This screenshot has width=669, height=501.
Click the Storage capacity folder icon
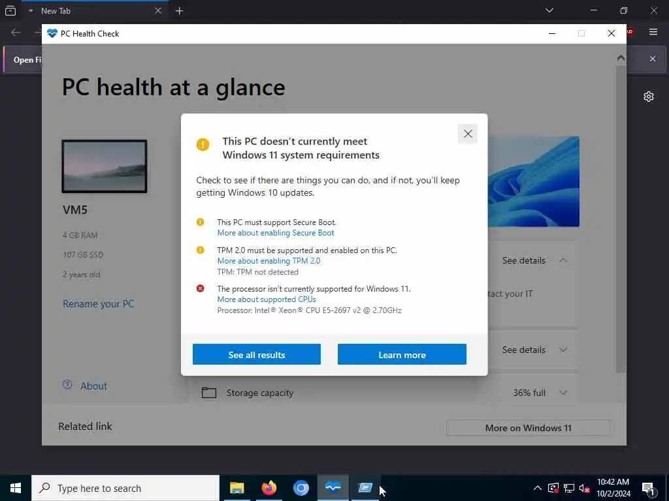[208, 392]
